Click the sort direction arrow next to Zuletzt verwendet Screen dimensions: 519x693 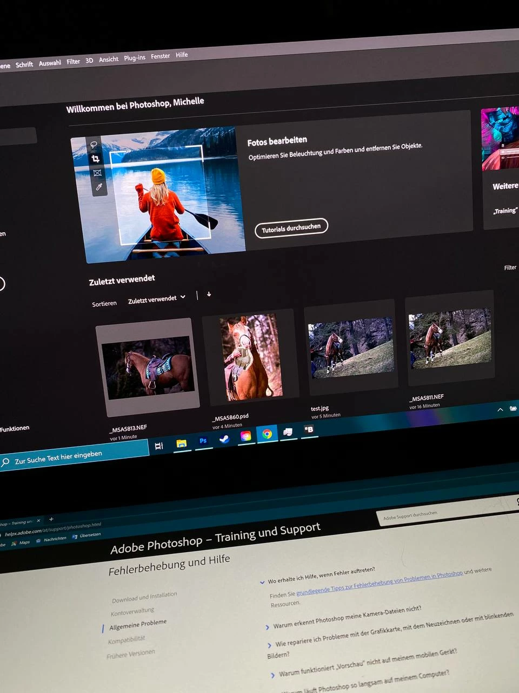pyautogui.click(x=209, y=295)
